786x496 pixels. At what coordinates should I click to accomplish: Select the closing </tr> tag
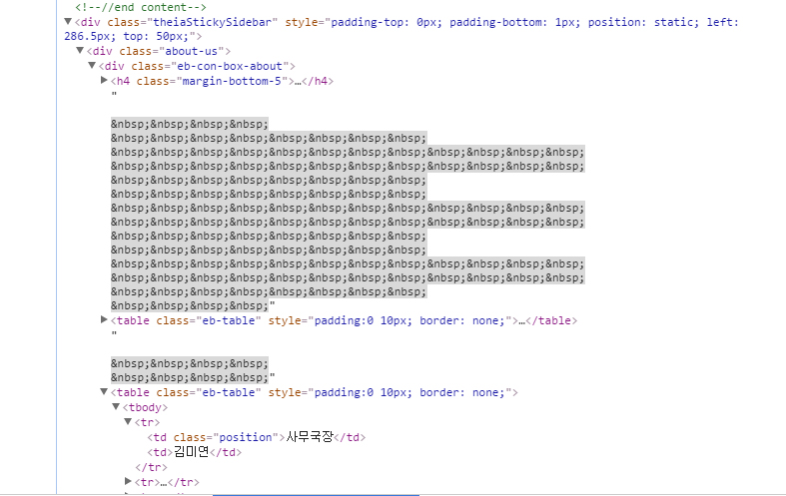pyautogui.click(x=151, y=467)
